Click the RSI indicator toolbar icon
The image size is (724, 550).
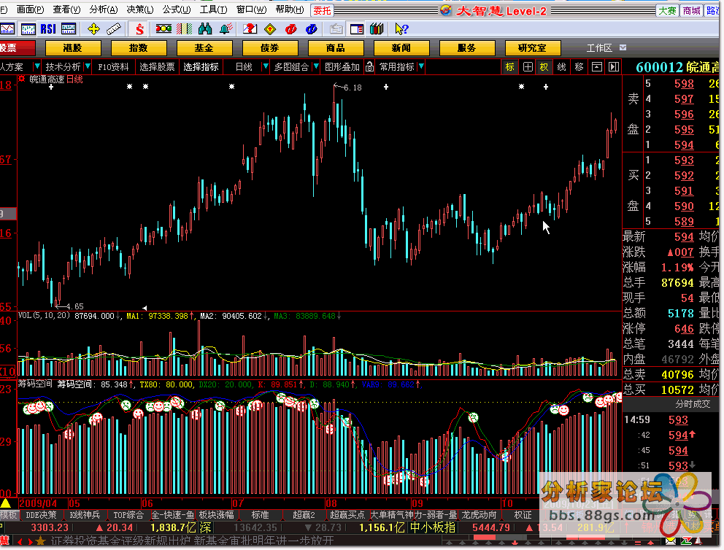click(x=48, y=29)
